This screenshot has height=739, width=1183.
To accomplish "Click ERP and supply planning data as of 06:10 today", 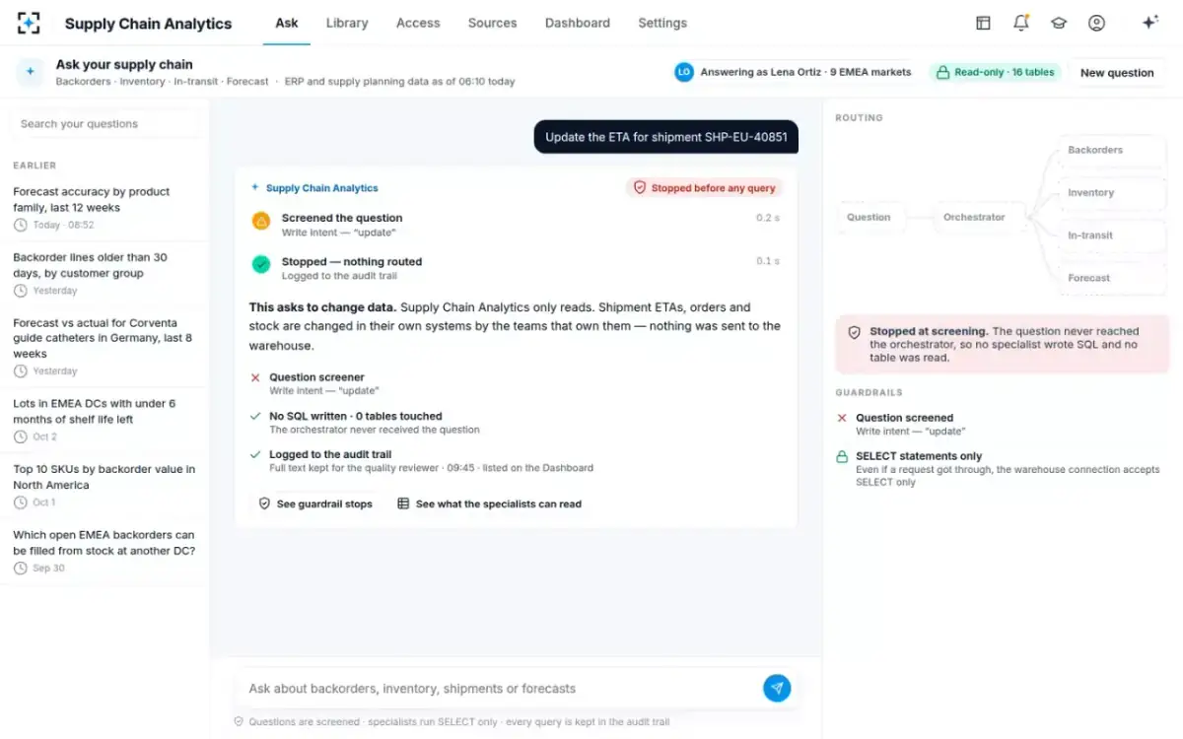I will (x=399, y=82).
